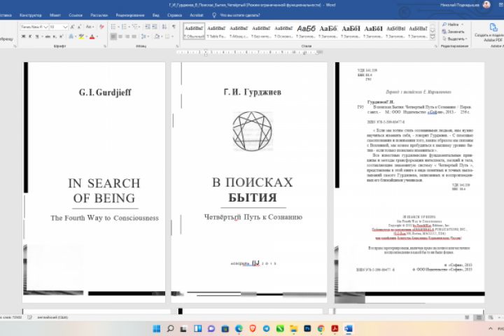Open the Acrobat ribbon tab
Viewport: 504px width, 336px height.
tap(197, 15)
